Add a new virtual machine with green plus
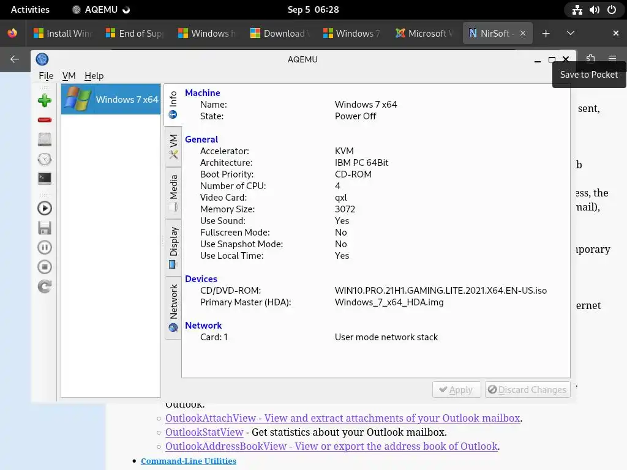The height and width of the screenshot is (470, 627). (x=44, y=100)
